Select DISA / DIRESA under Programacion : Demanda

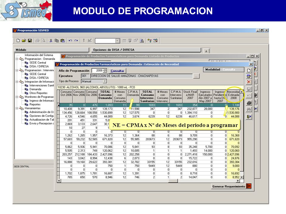(39, 66)
